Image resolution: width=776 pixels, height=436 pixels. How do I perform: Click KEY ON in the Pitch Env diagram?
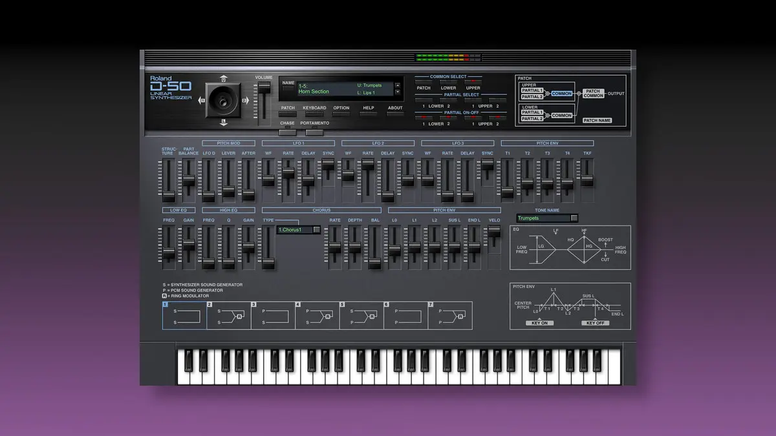(x=539, y=322)
